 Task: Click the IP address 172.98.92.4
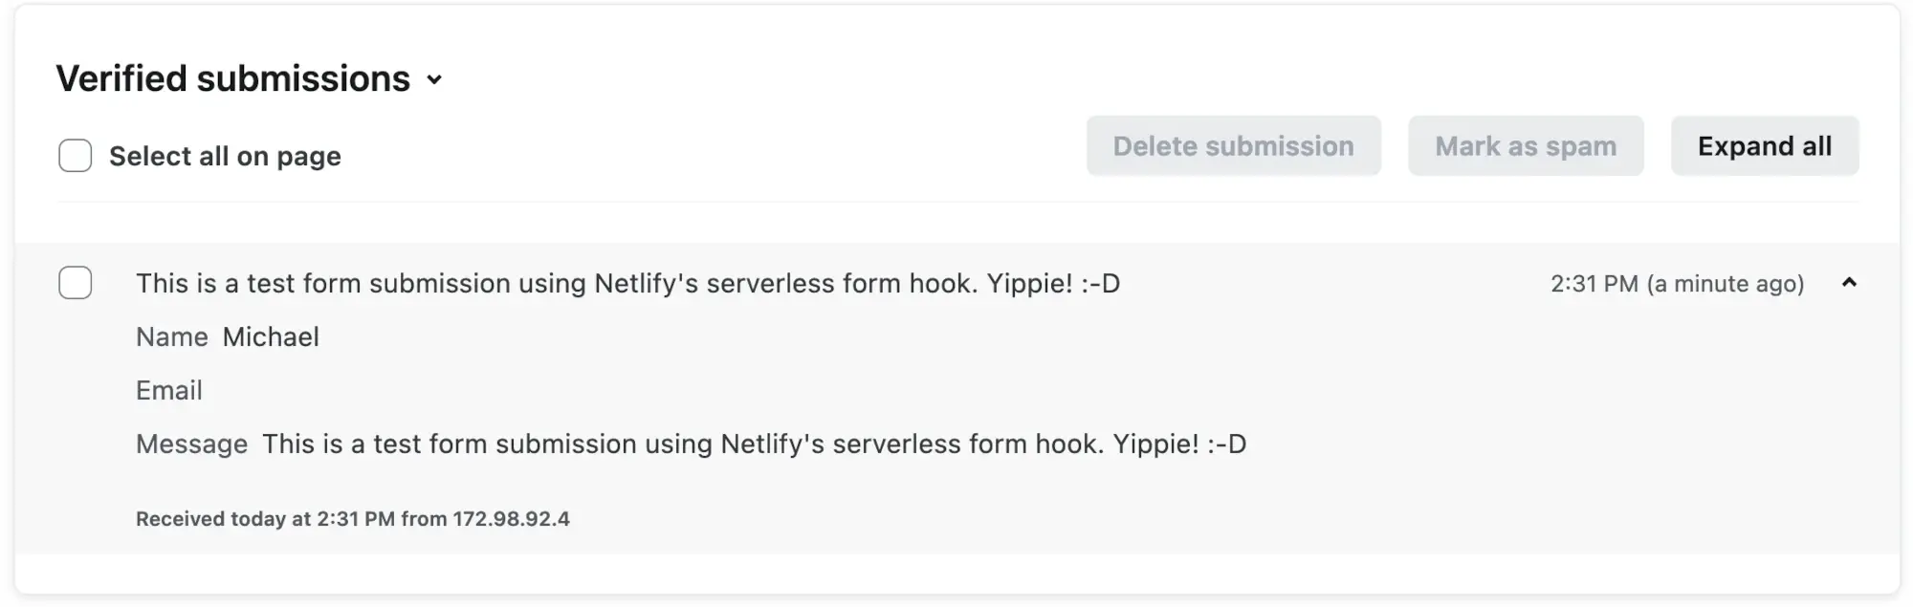pos(511,520)
